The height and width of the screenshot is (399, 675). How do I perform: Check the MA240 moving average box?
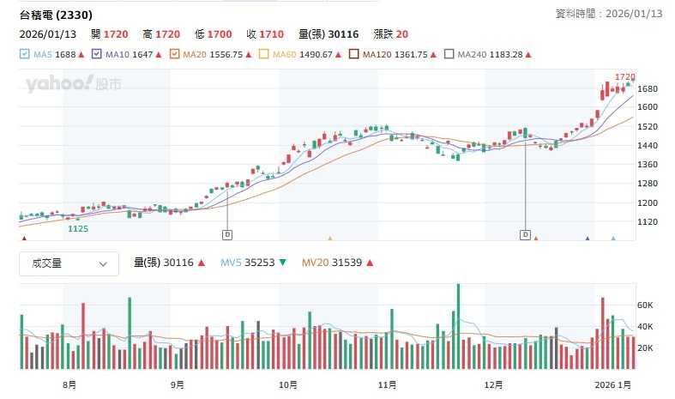449,54
